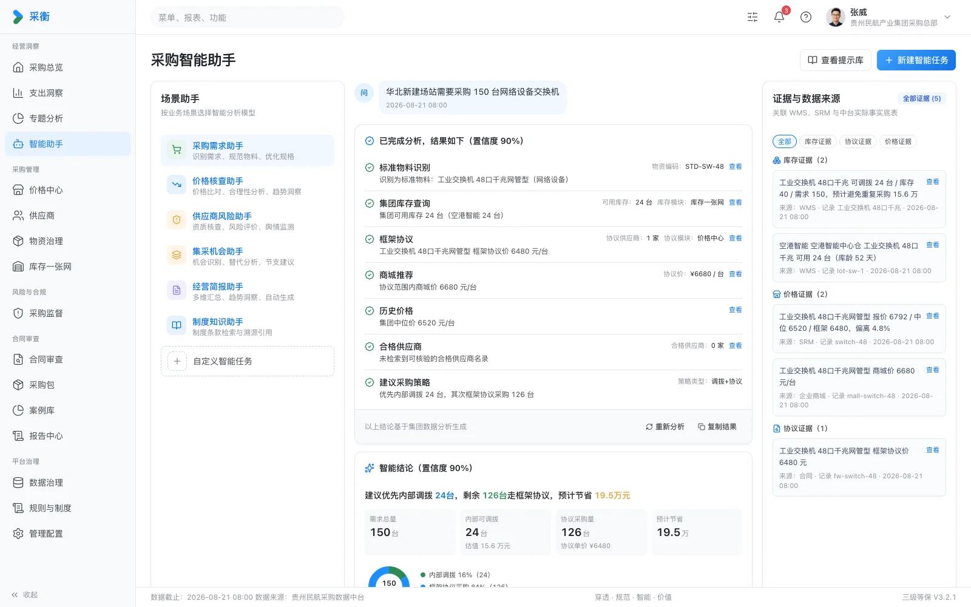Select the 采购需求助手 cart icon
Viewport: 971px width, 607px height.
tap(177, 151)
